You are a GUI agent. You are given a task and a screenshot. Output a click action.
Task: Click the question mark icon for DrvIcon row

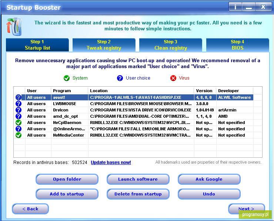point(19,110)
